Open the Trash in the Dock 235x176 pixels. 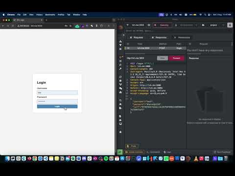226,158
